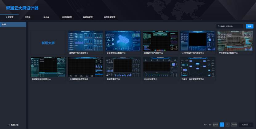Open the 建筑碳中和大数据中心 thumbnail

coord(86,41)
